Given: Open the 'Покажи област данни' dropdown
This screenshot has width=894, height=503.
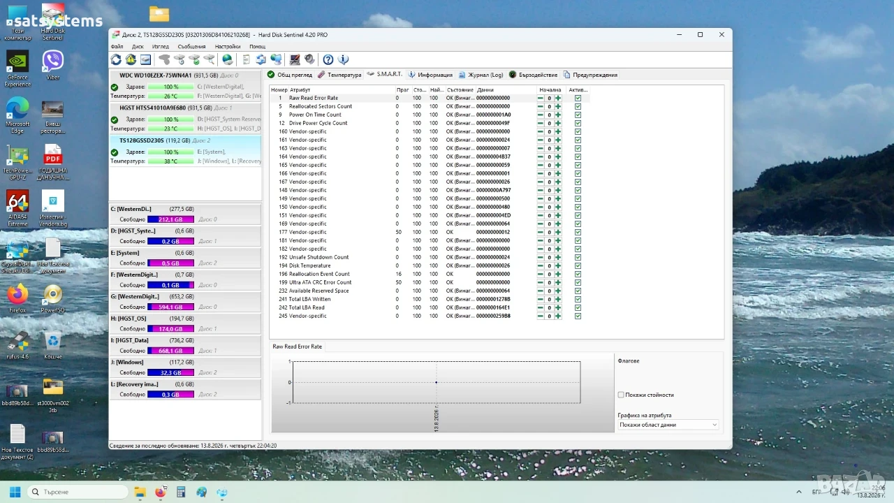Looking at the screenshot, I should coord(668,425).
